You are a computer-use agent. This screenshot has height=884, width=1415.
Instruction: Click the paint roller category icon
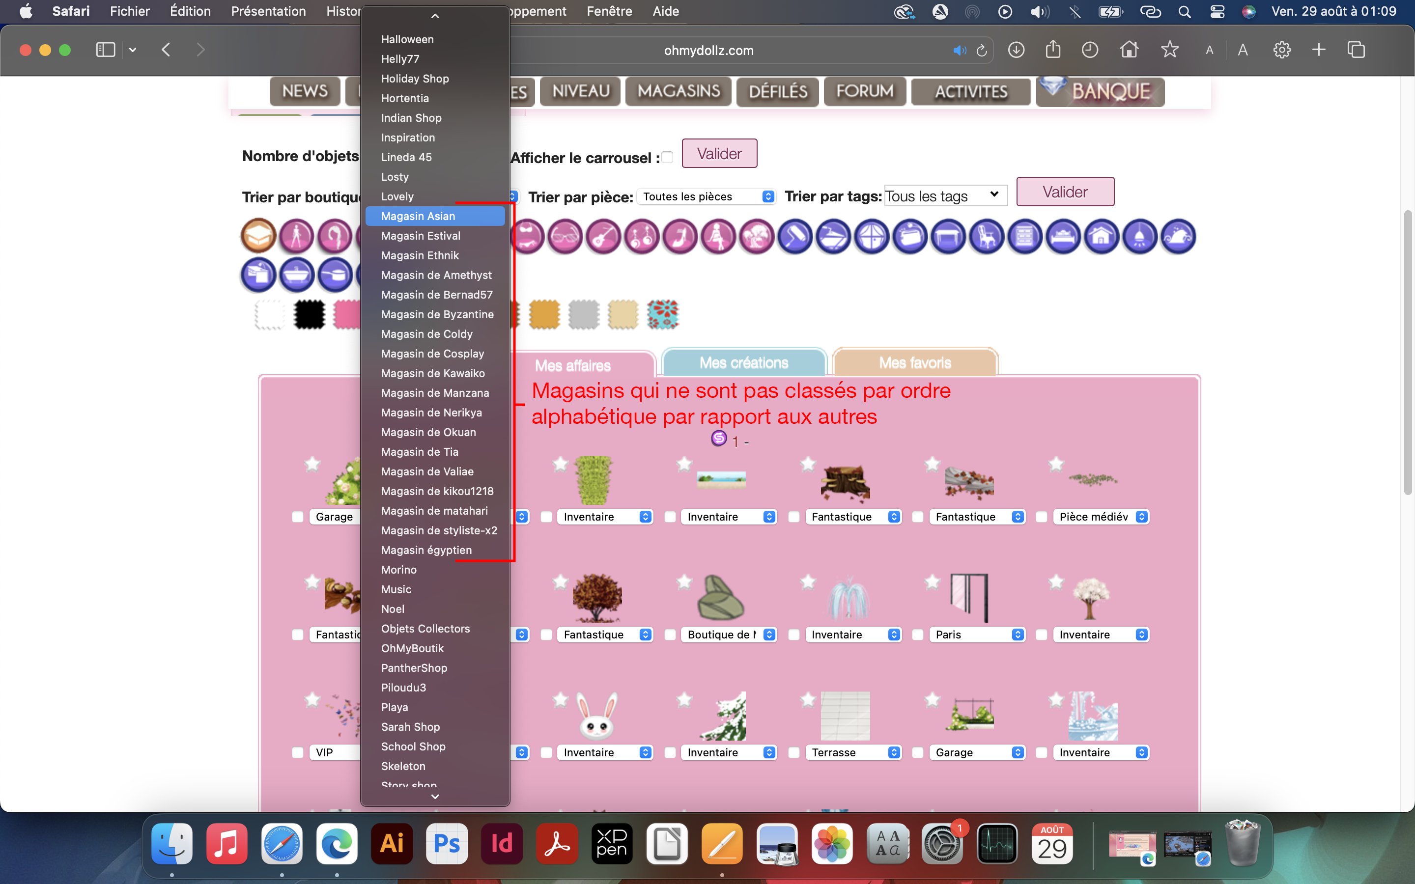click(795, 237)
